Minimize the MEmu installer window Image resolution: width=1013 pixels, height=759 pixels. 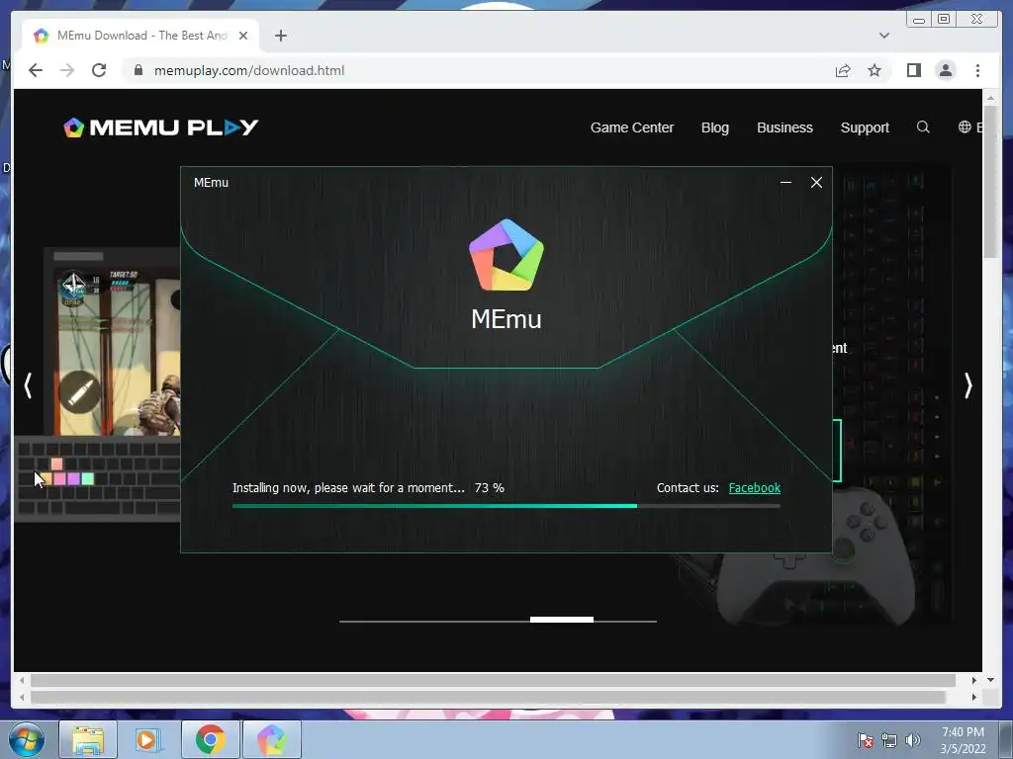coord(785,183)
